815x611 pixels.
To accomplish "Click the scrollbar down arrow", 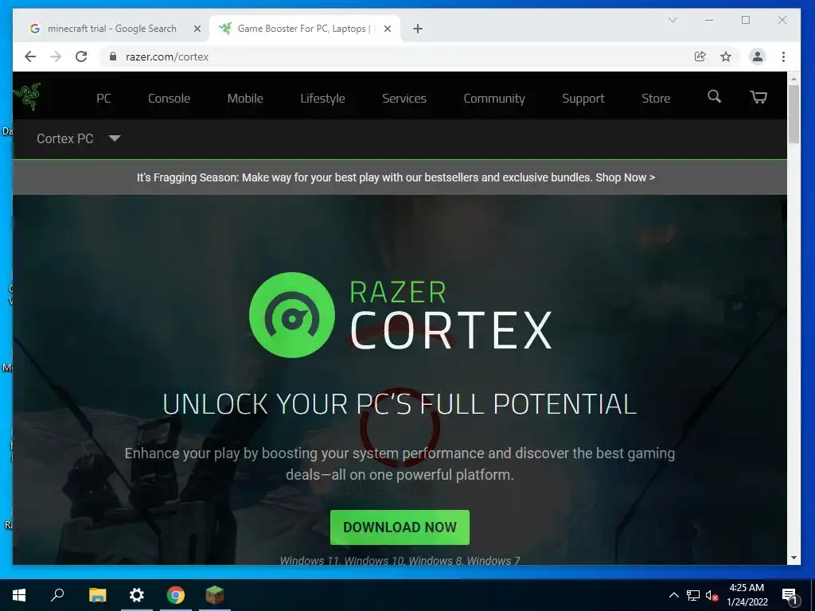I will pyautogui.click(x=794, y=558).
